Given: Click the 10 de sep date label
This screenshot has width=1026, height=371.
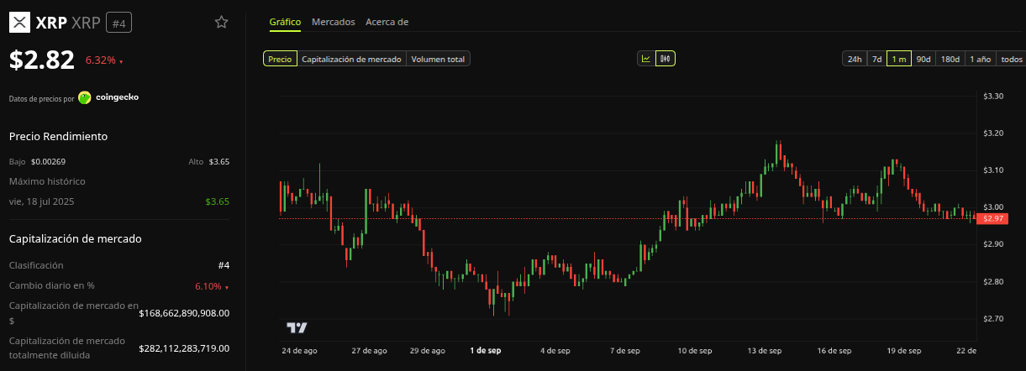Looking at the screenshot, I should click(695, 350).
